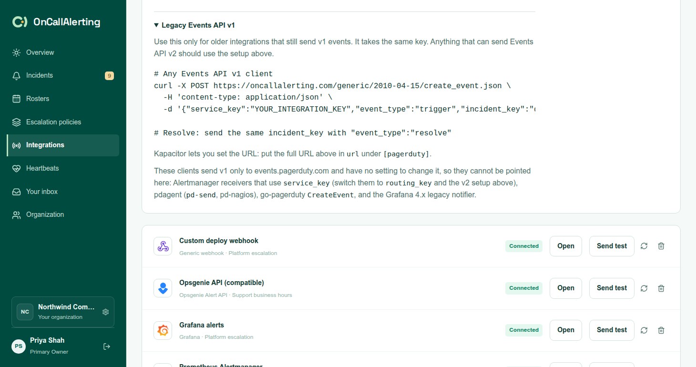This screenshot has height=367, width=696.
Task: Click the NC organization avatar
Action: point(25,312)
